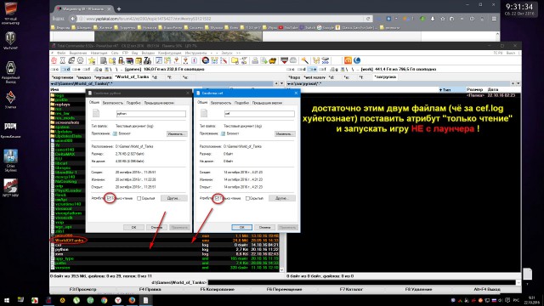Open right panel path history dropdown
544x306 pixels.
[x=518, y=83]
